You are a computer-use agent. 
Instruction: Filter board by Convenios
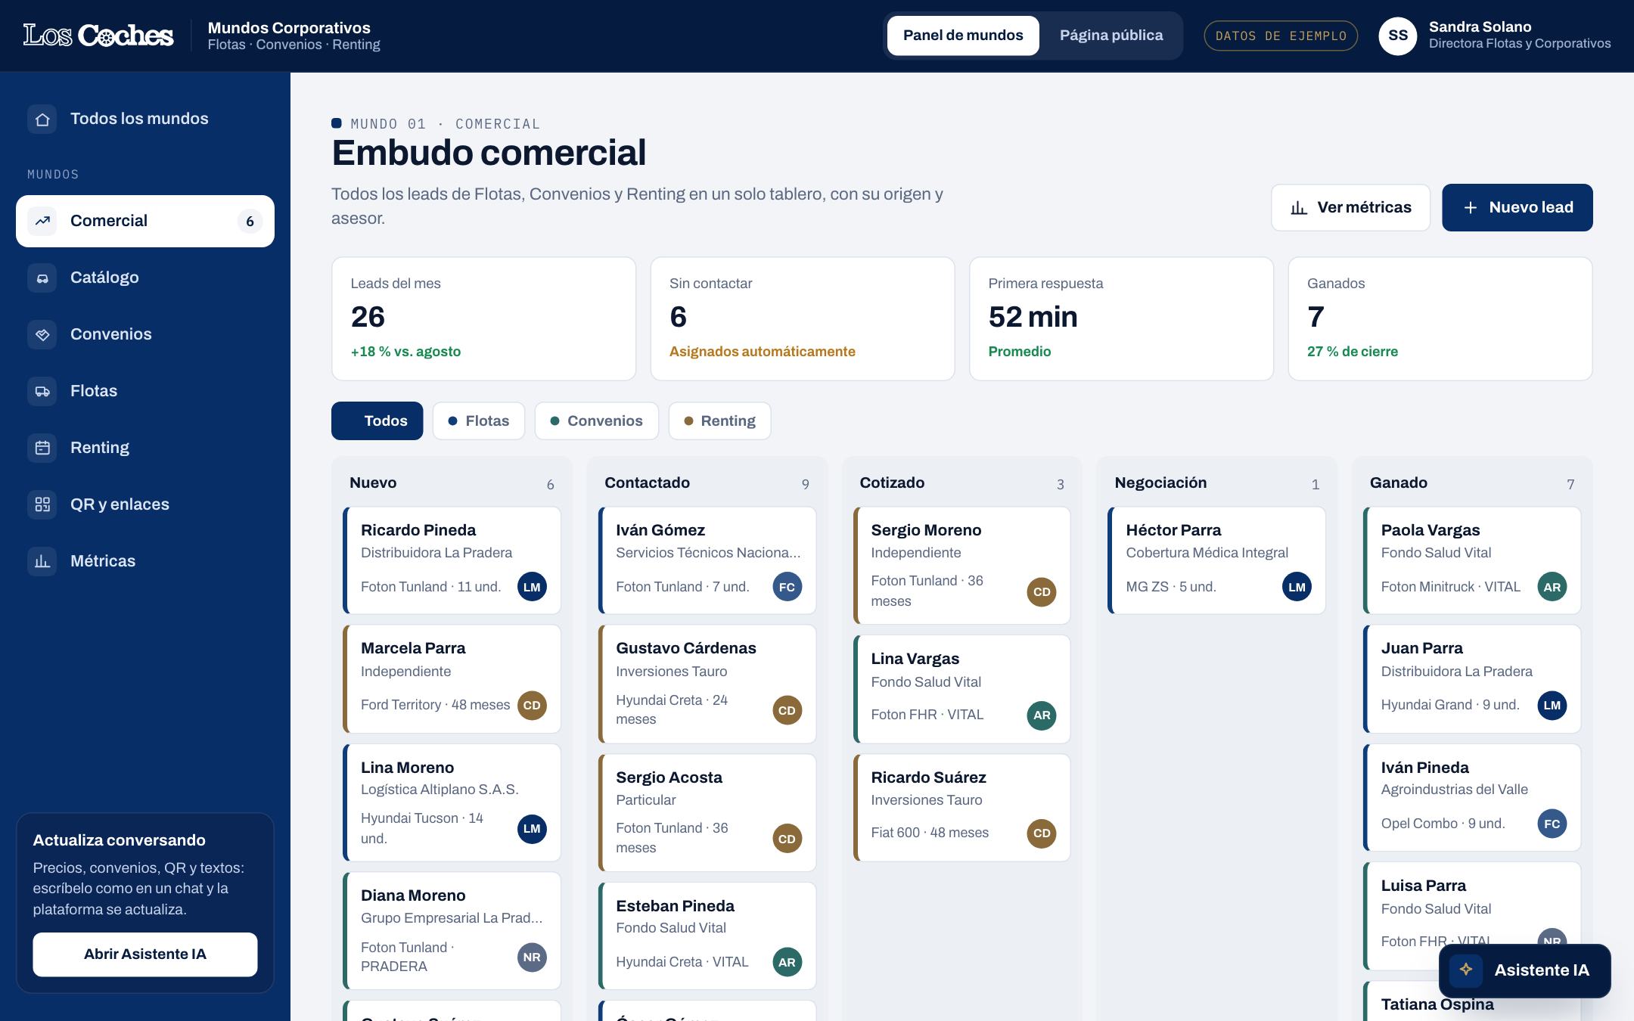click(597, 421)
